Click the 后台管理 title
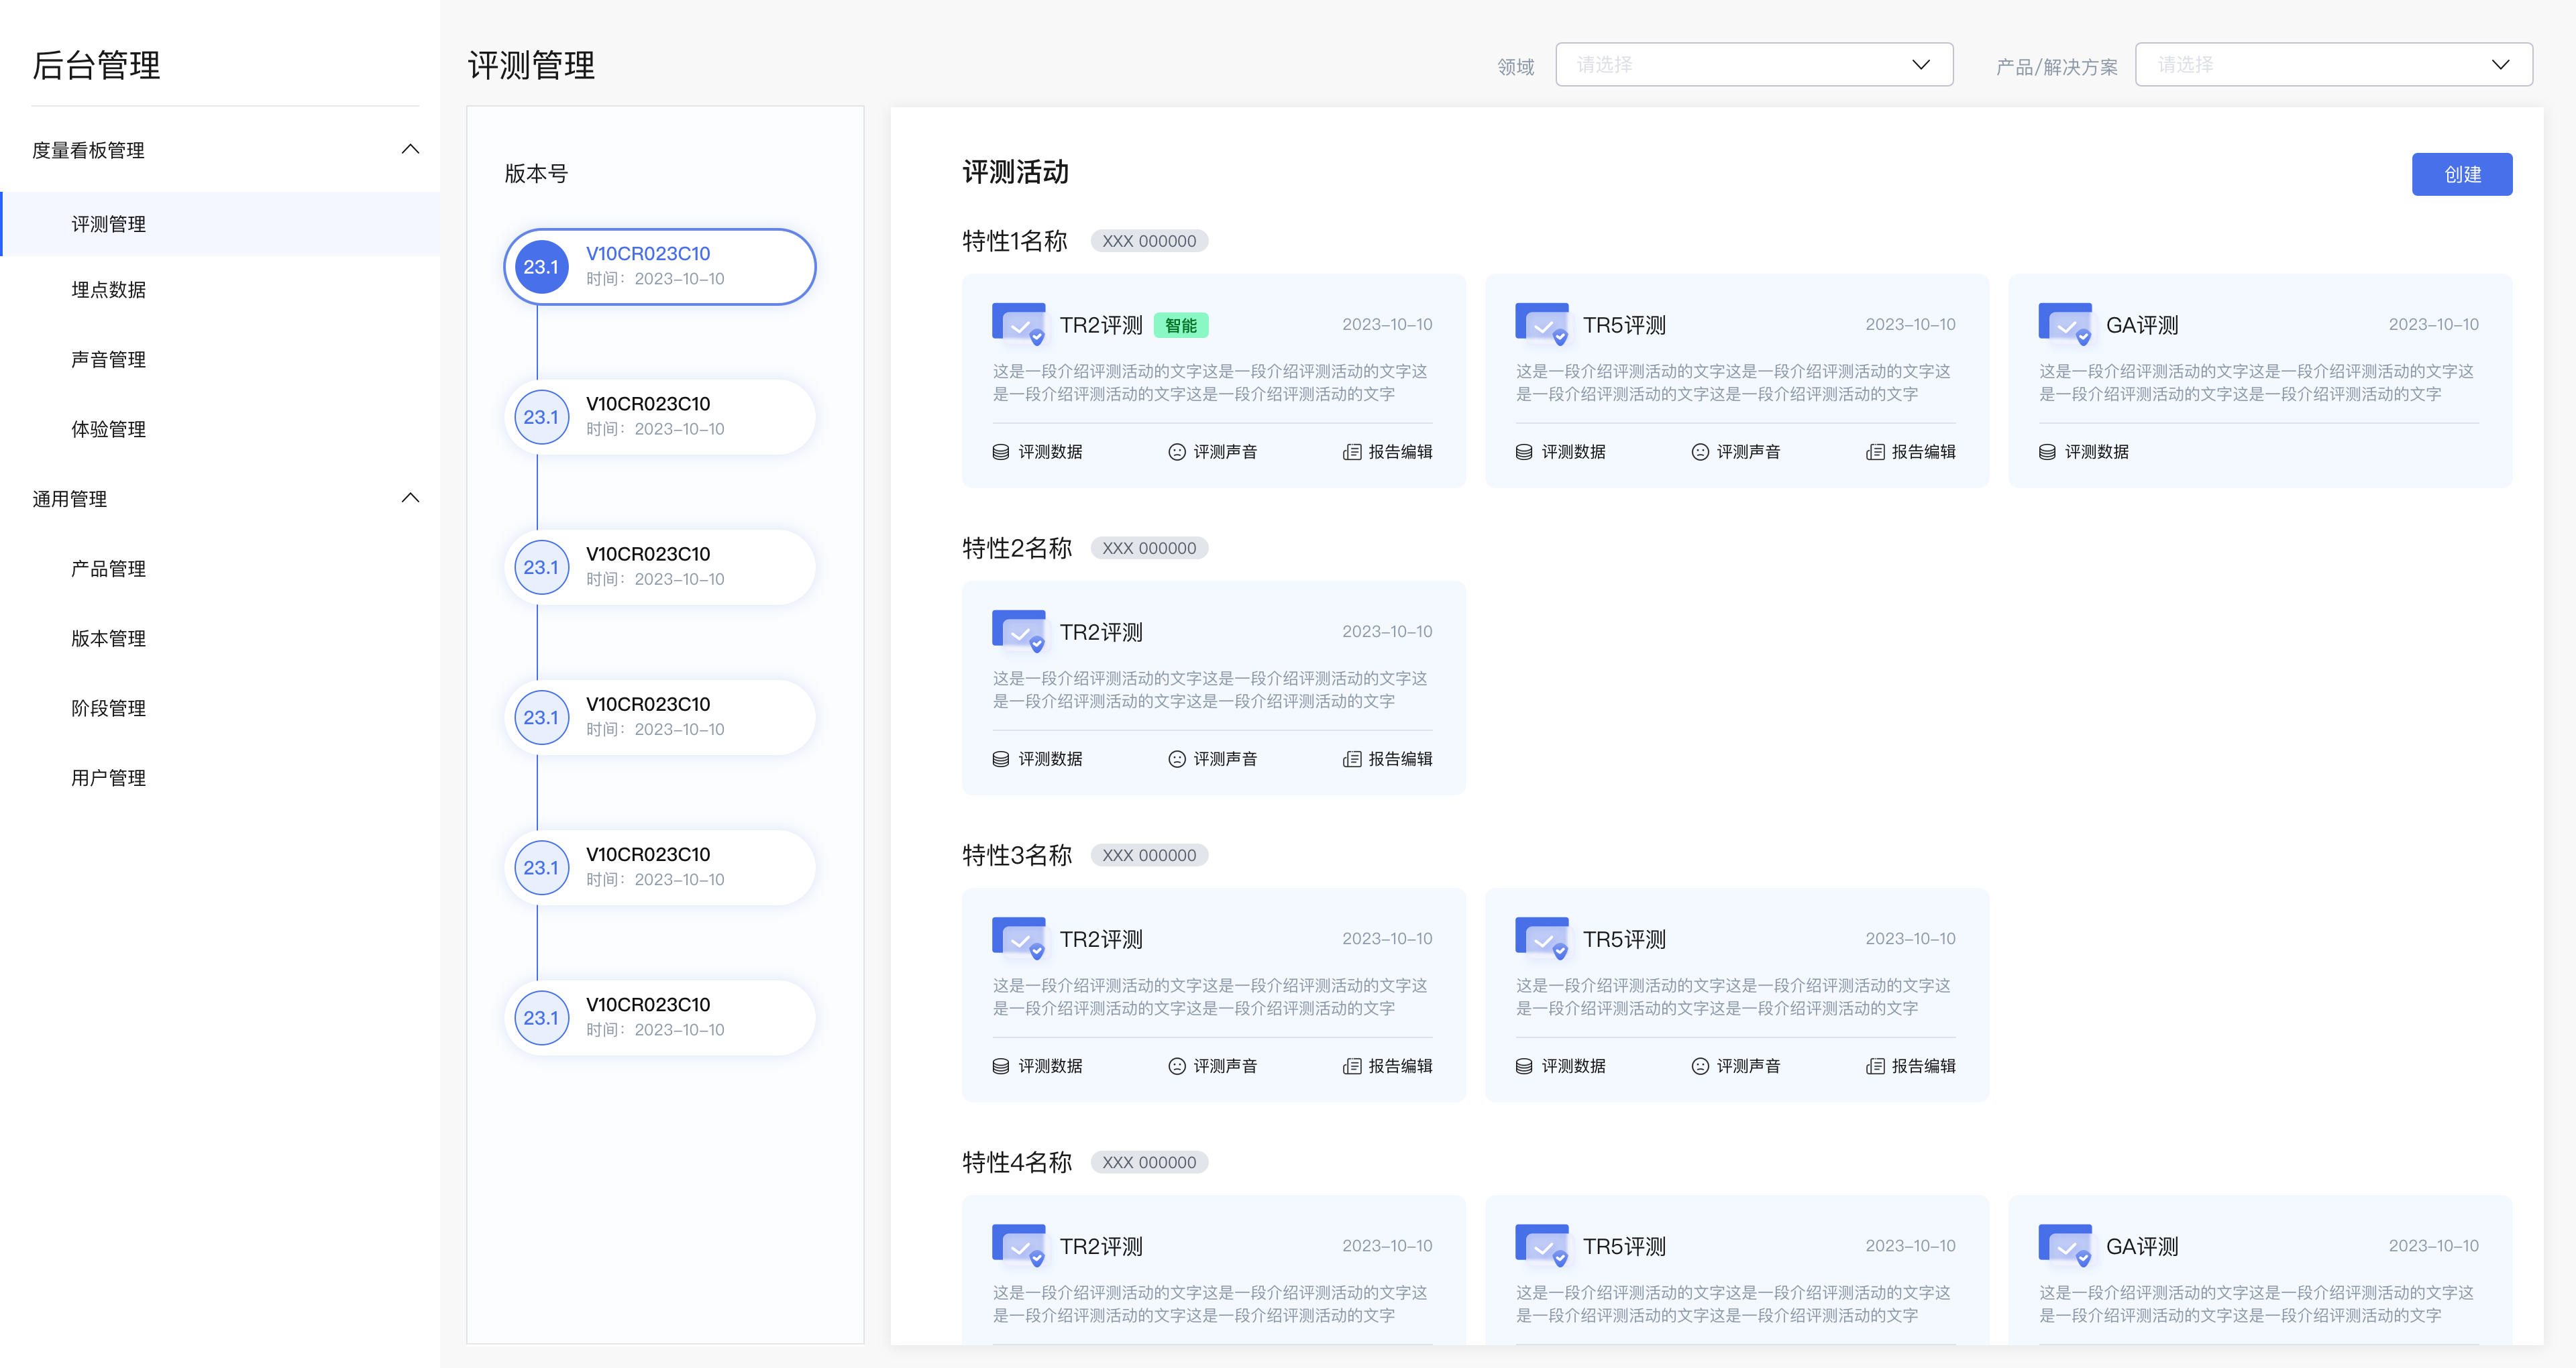This screenshot has width=2576, height=1368. pos(96,65)
